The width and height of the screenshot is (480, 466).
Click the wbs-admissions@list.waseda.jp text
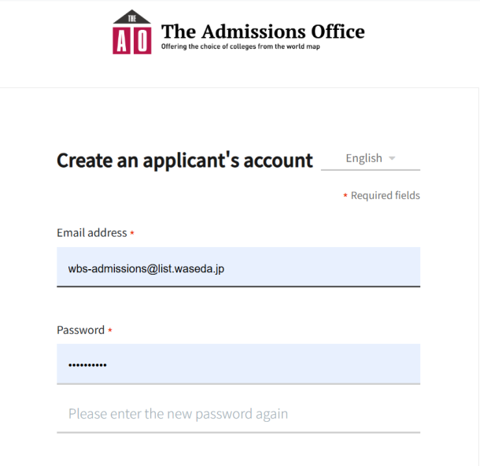(146, 269)
